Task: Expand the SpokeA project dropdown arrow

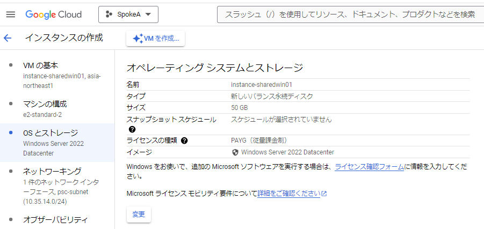Action: (x=148, y=14)
